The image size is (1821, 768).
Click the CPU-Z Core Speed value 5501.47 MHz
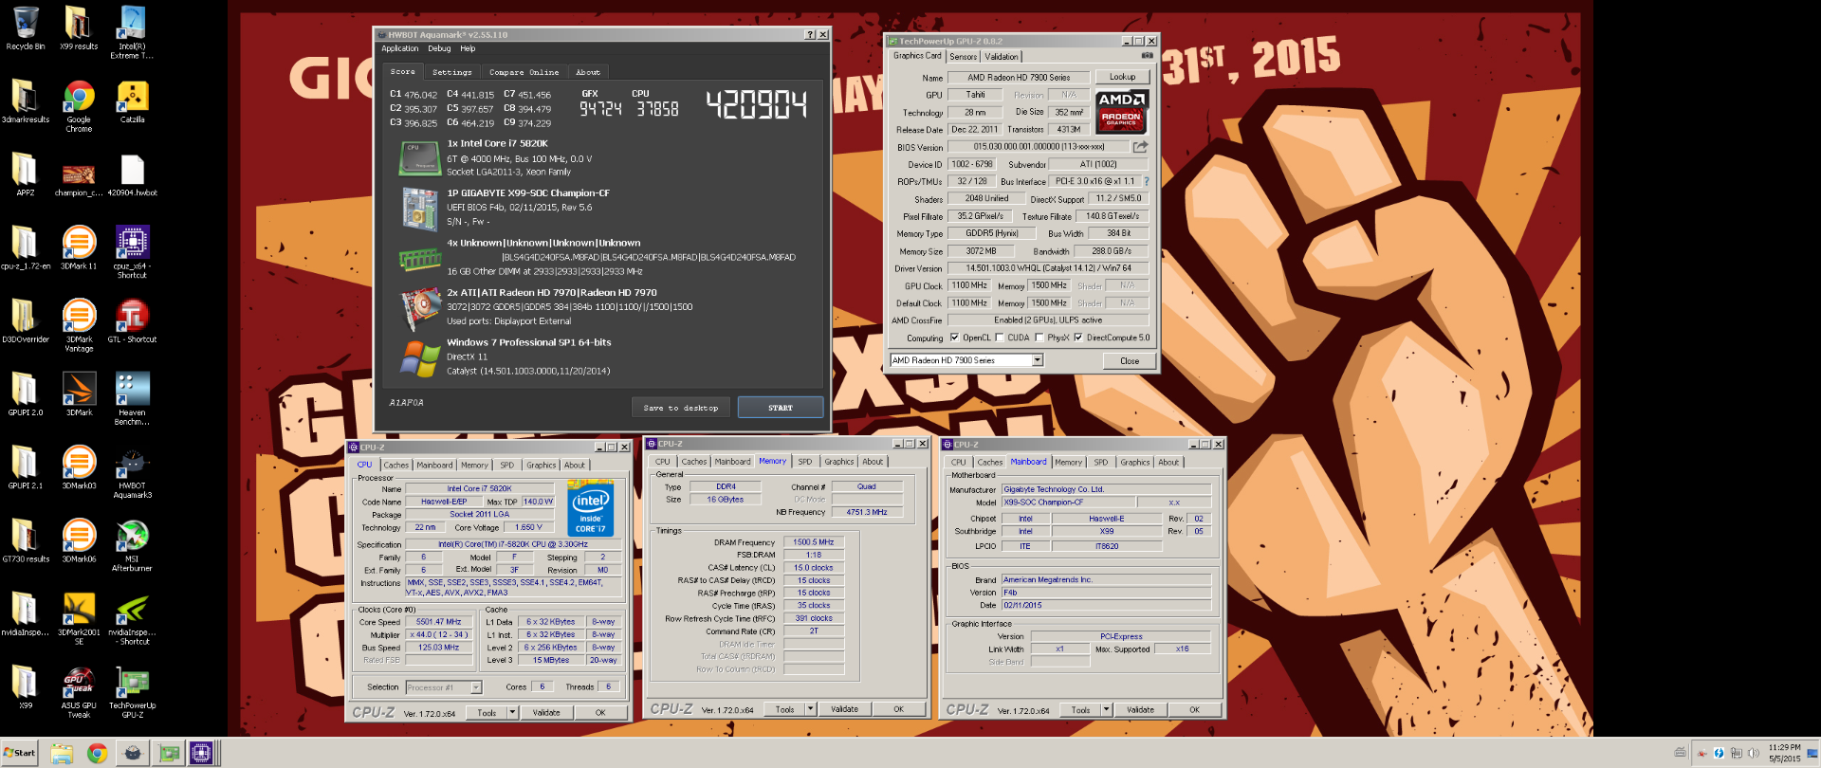coord(438,622)
